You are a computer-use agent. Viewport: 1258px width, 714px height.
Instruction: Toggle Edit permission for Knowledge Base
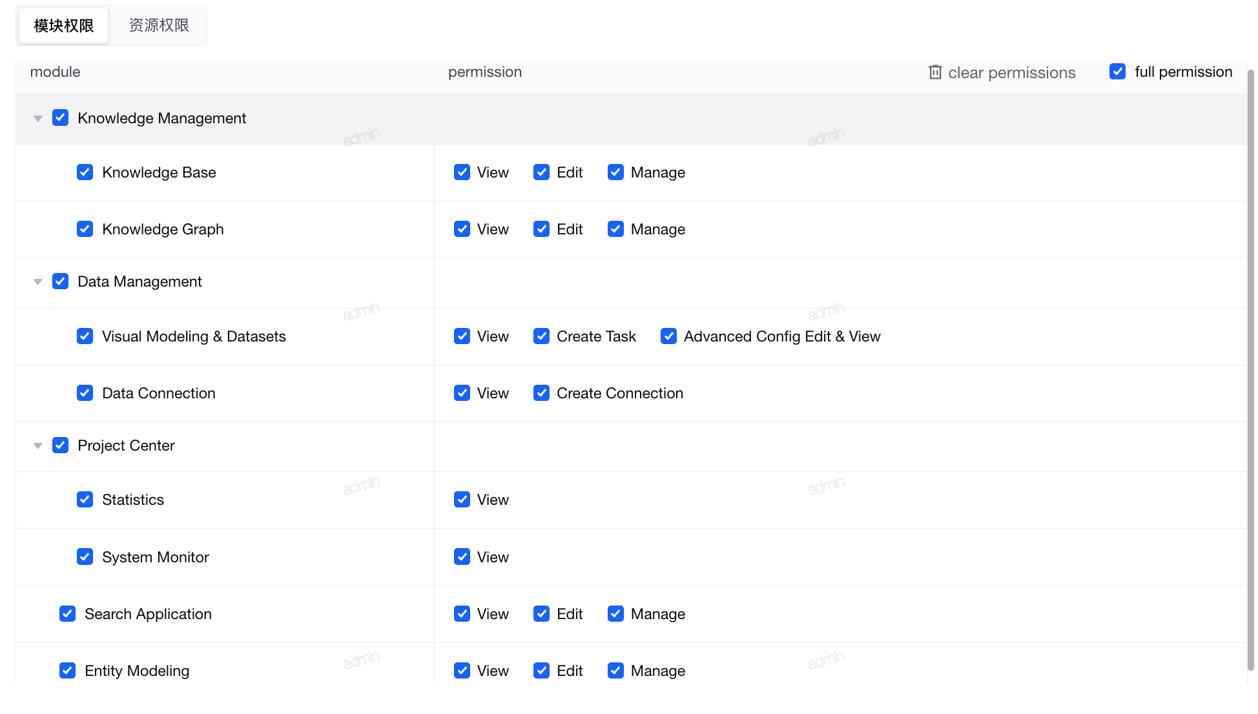pyautogui.click(x=541, y=172)
